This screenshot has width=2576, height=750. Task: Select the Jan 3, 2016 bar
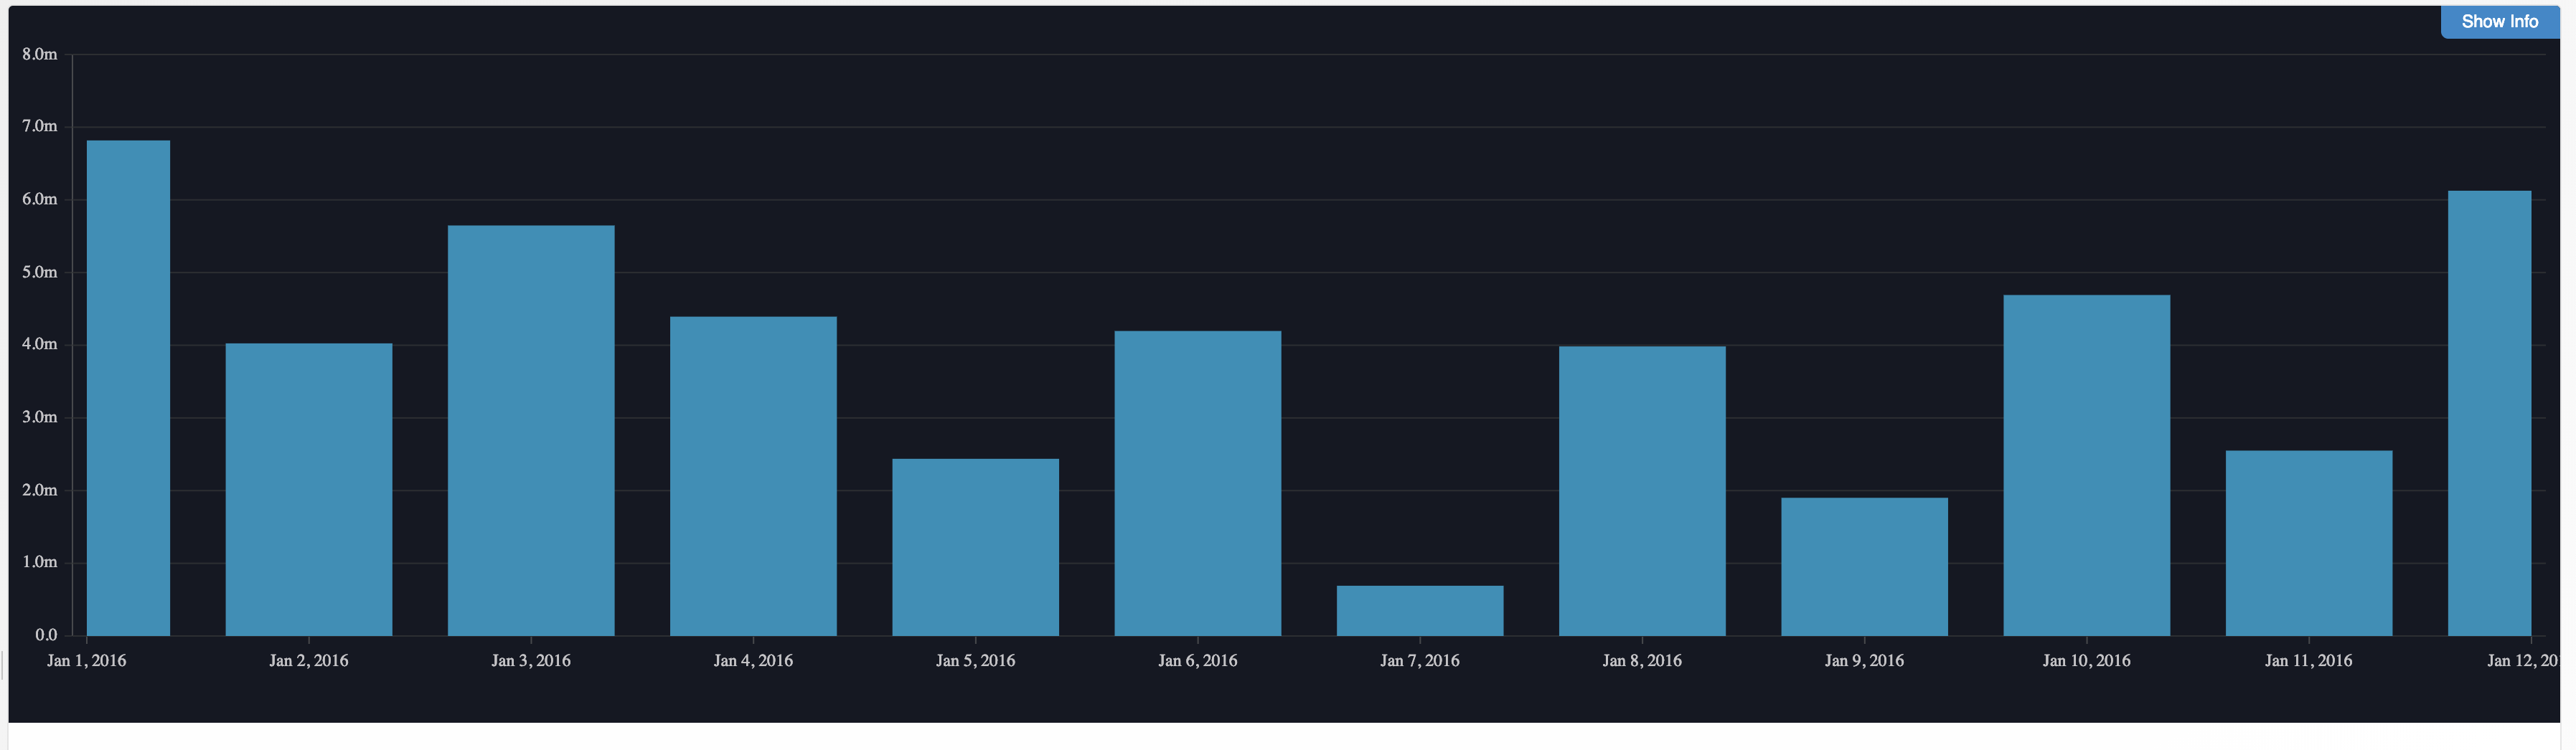coord(531,430)
